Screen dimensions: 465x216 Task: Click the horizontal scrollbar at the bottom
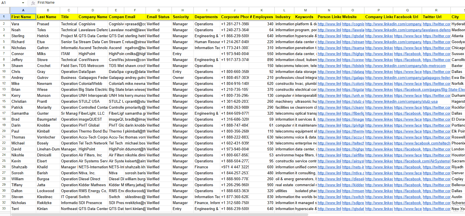(x=160, y=215)
